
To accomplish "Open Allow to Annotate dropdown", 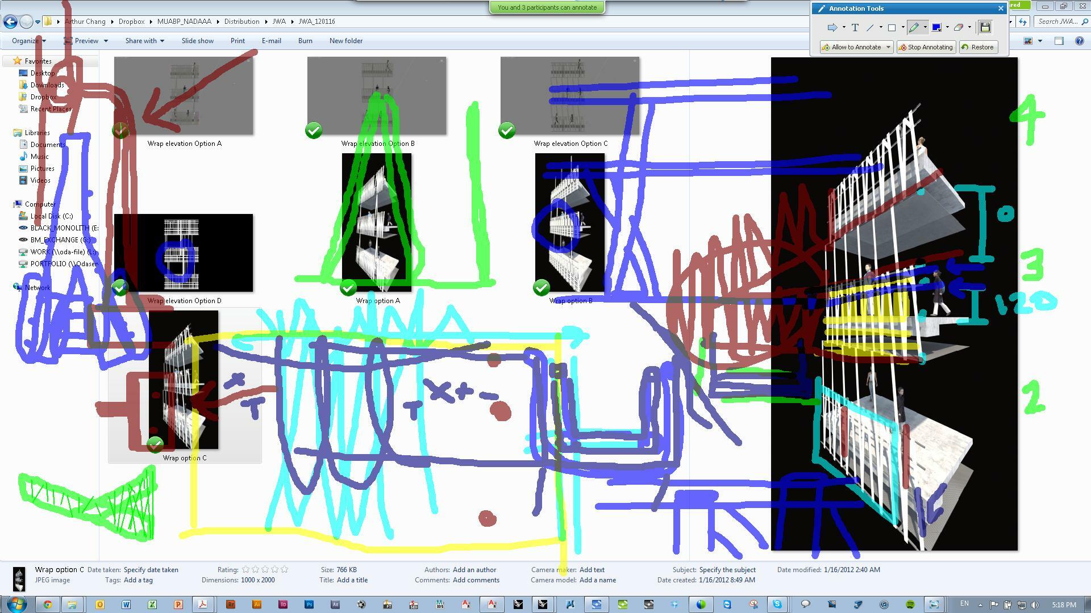I will coord(856,47).
